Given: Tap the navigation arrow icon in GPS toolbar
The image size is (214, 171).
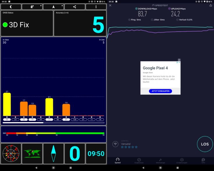Looking at the screenshot, I should tap(53, 7).
